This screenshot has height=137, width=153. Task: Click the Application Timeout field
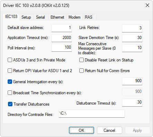pos(62,38)
